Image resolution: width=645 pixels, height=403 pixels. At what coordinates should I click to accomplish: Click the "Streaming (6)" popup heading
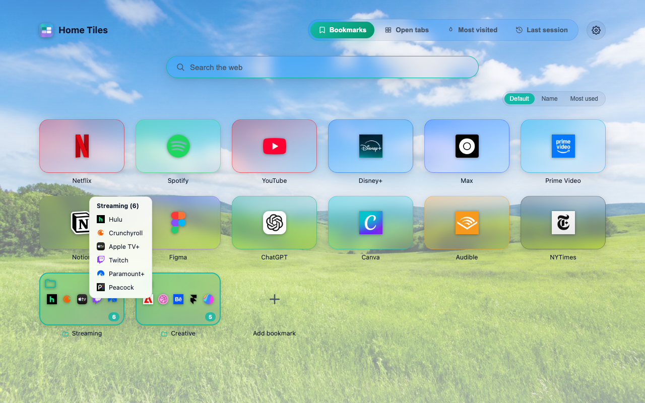pos(117,206)
